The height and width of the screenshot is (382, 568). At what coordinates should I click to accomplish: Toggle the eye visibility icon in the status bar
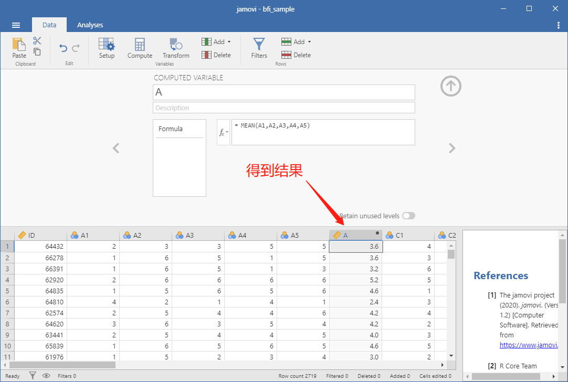click(46, 376)
